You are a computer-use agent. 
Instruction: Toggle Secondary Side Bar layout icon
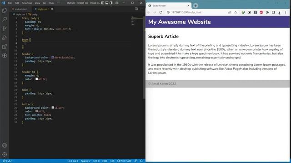coord(111,3)
